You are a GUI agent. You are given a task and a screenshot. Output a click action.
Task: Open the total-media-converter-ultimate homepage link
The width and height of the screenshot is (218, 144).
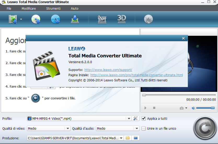pos(136,75)
